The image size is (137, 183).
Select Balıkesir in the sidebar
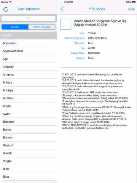pyautogui.click(x=29, y=122)
